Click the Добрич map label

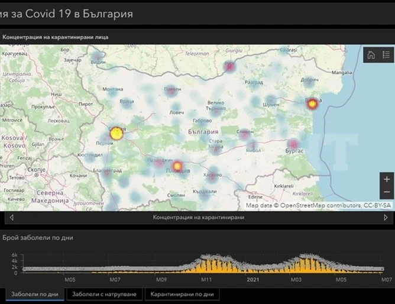[309, 80]
